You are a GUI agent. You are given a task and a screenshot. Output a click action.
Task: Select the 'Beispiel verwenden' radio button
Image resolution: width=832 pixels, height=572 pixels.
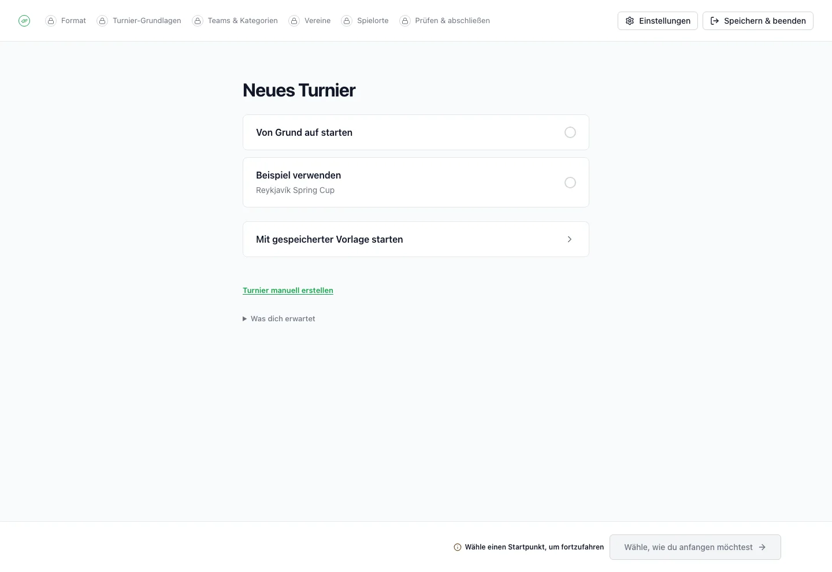coord(570,183)
